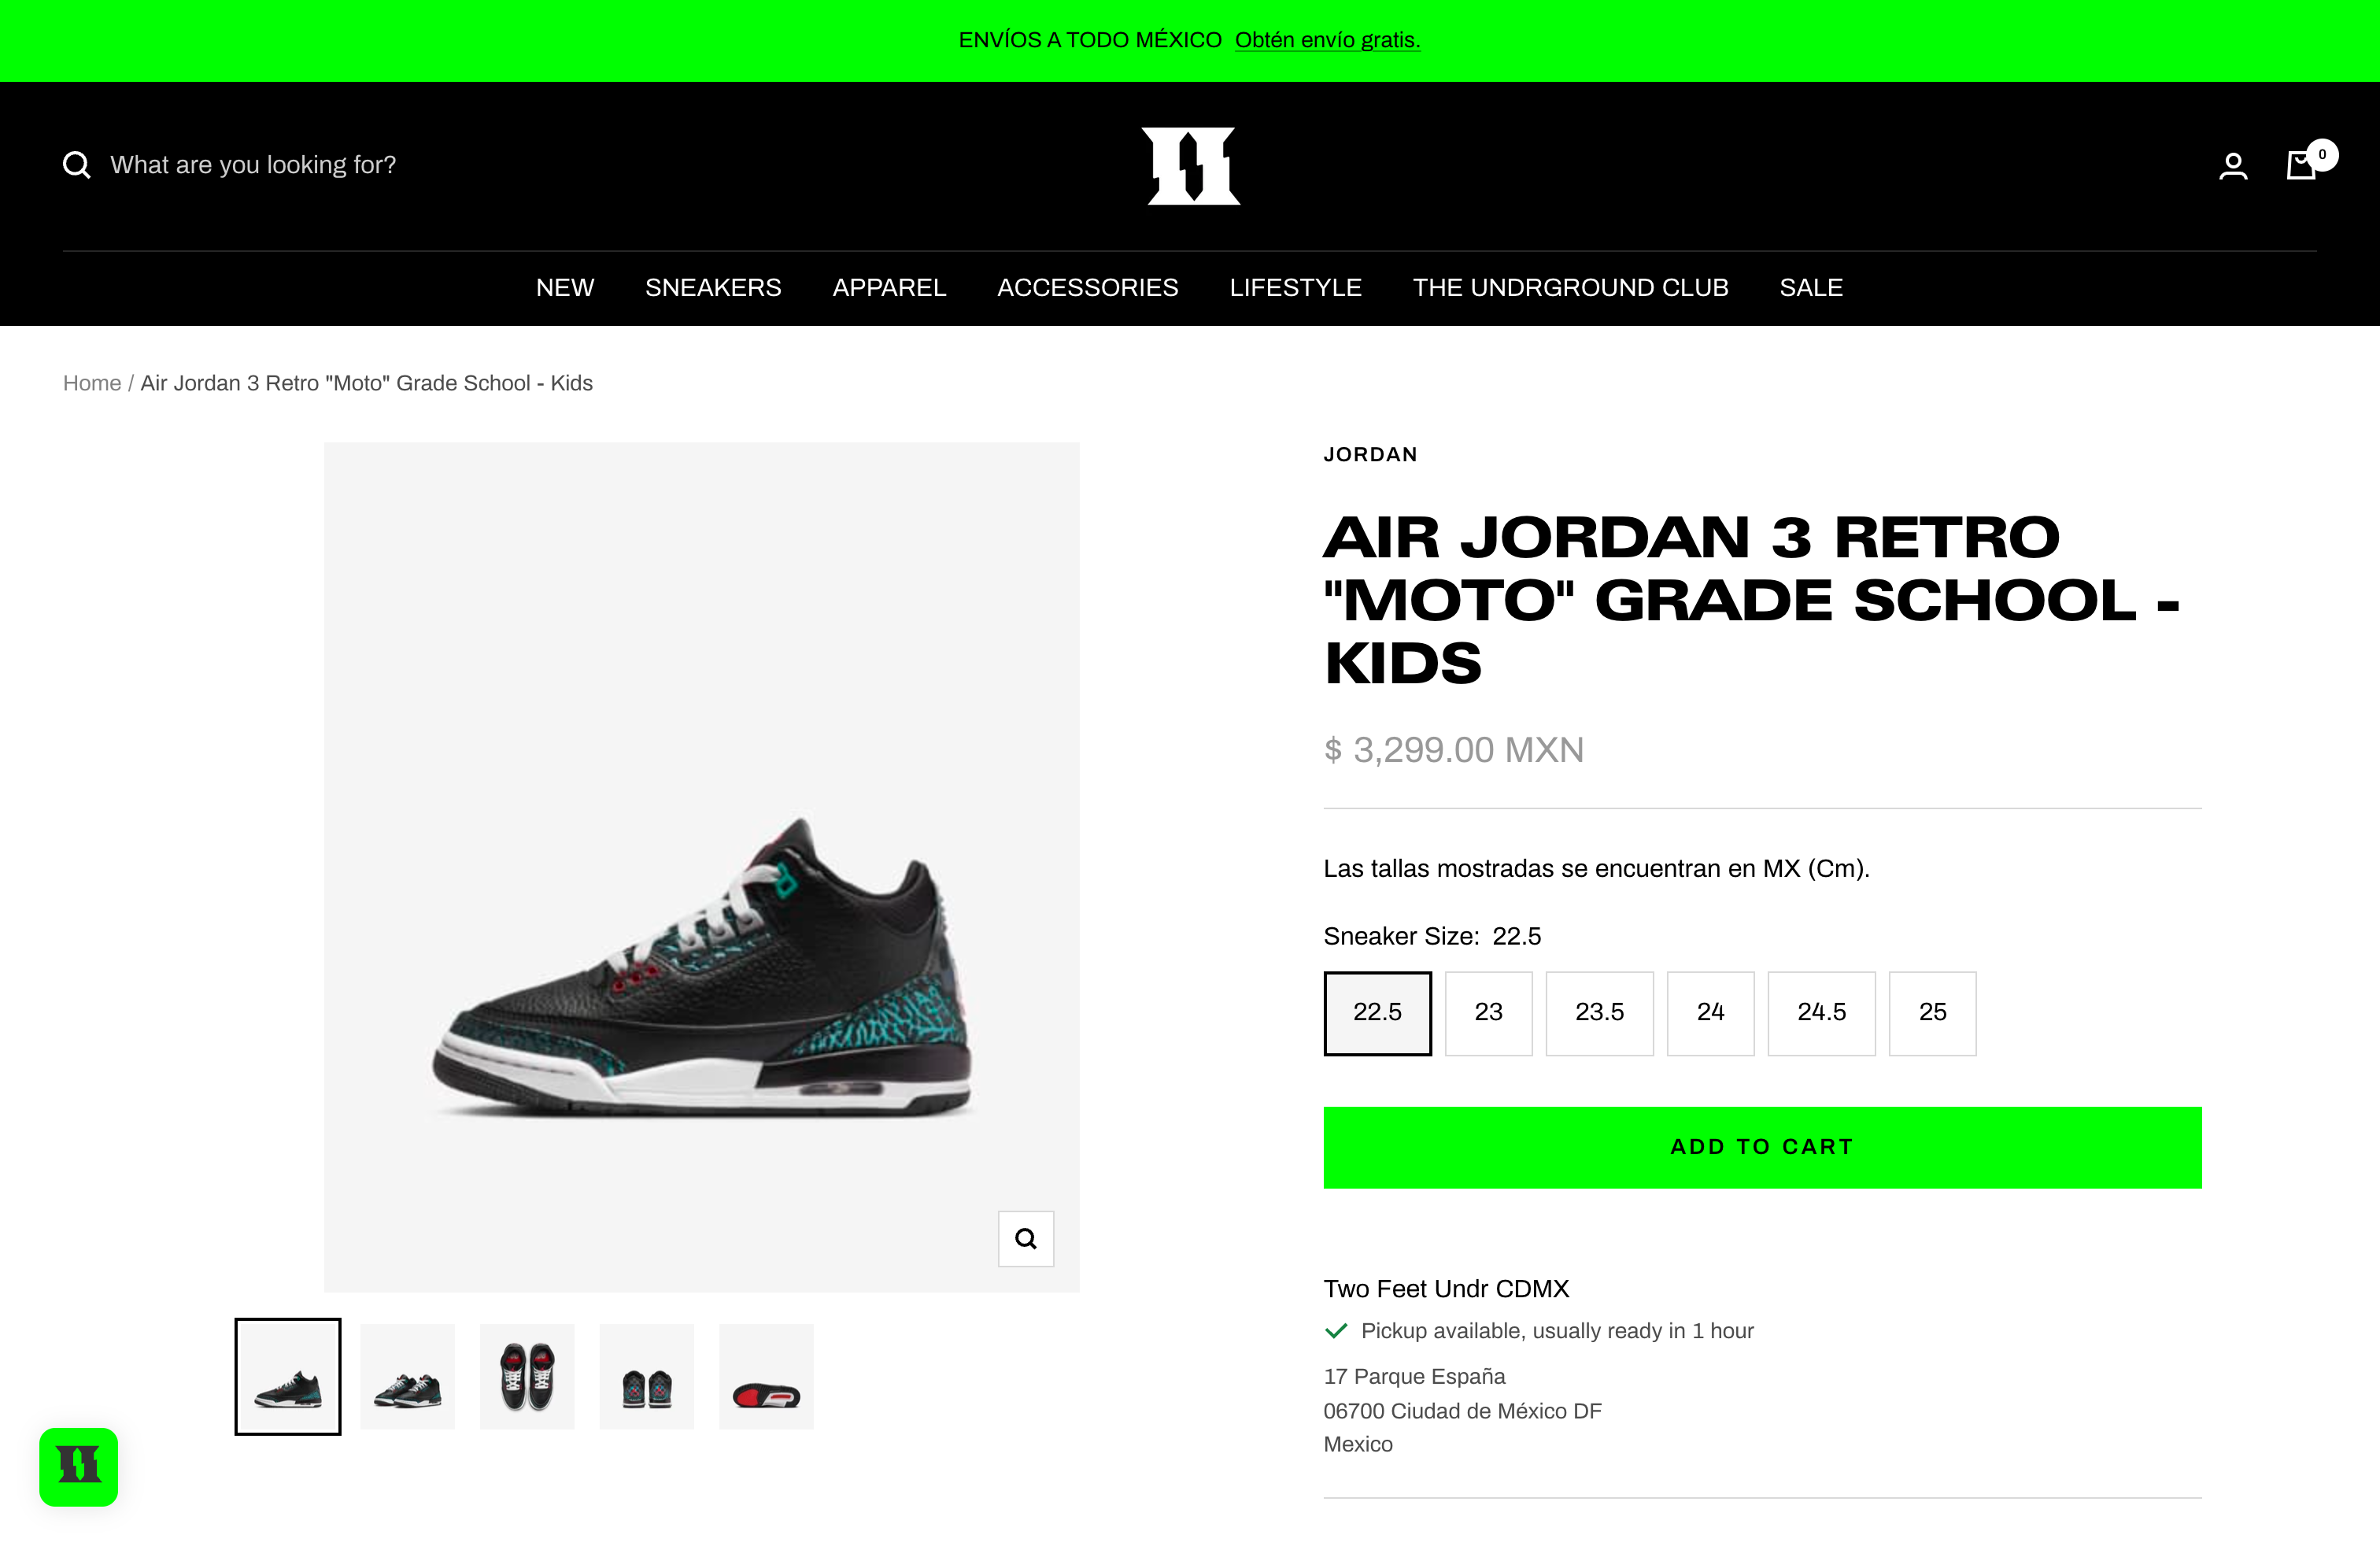Go to Home in breadcrumb

pos(92,383)
